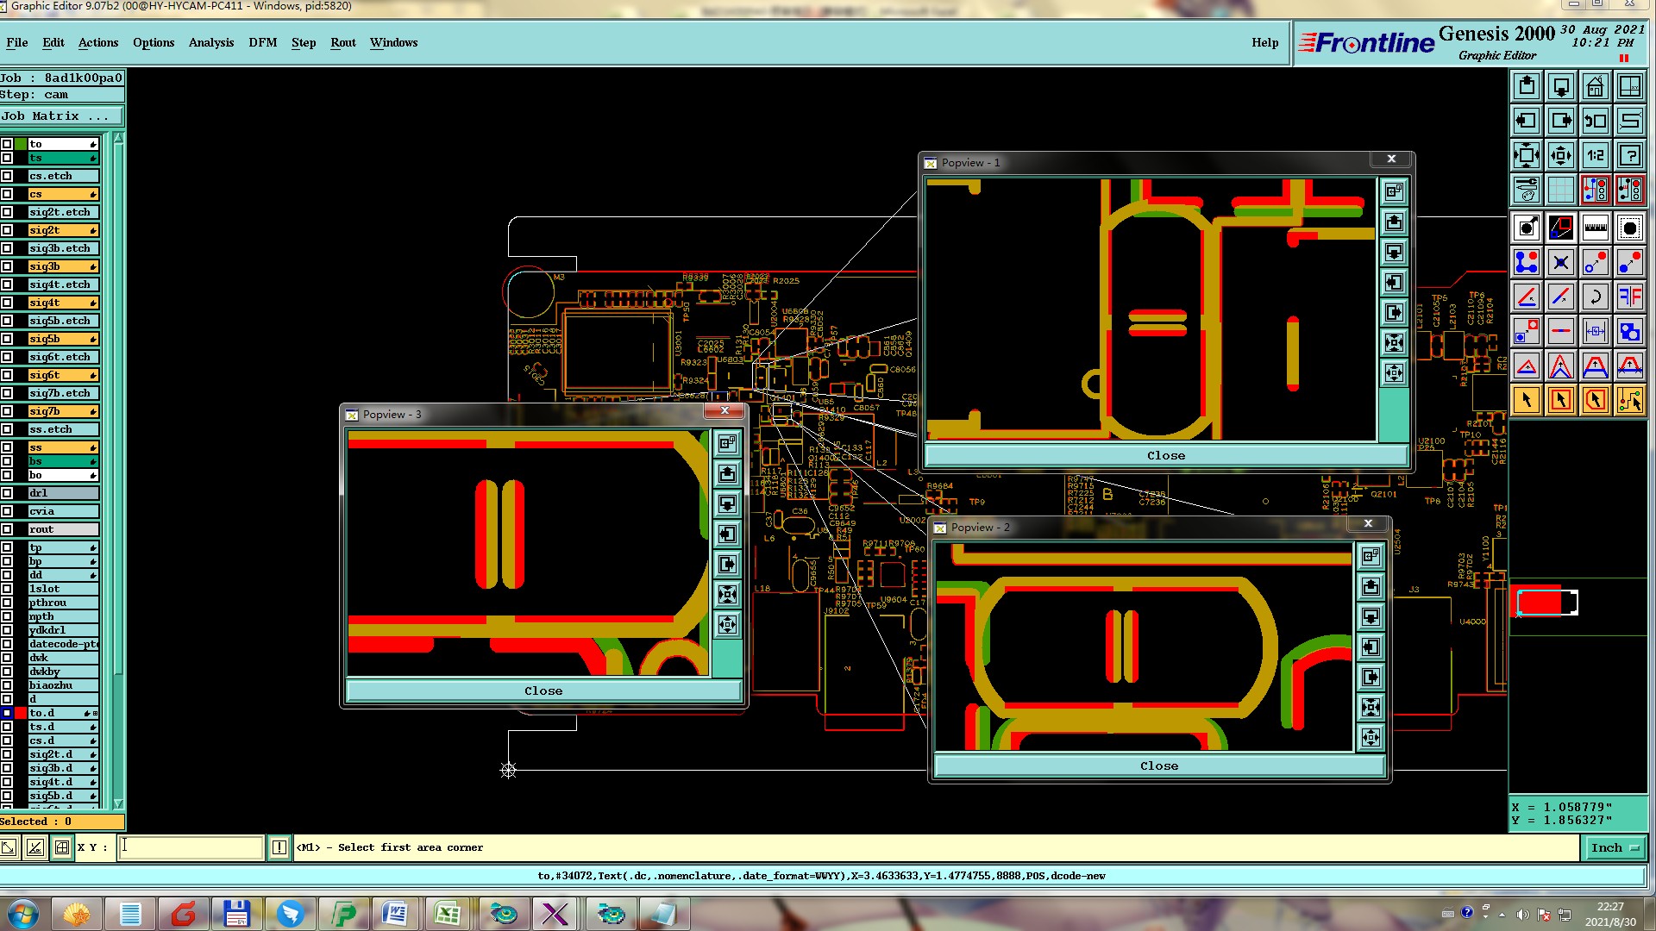Click the question mark help icon
Screen dimensions: 1656x931
pos(1629,155)
